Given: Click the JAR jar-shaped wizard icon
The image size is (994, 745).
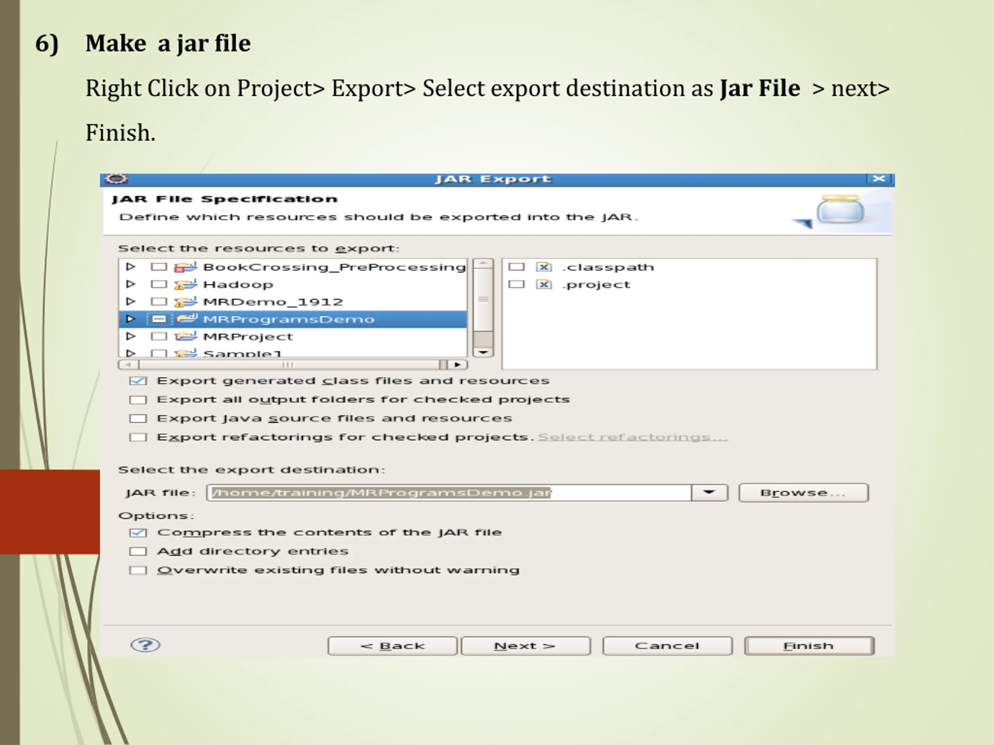Looking at the screenshot, I should click(839, 209).
